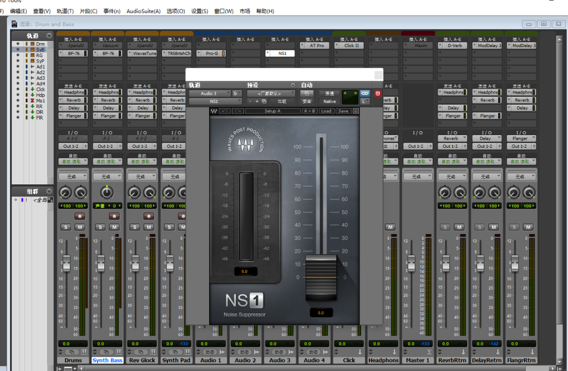Click the pan knob on Synth Bass strip

tap(107, 192)
